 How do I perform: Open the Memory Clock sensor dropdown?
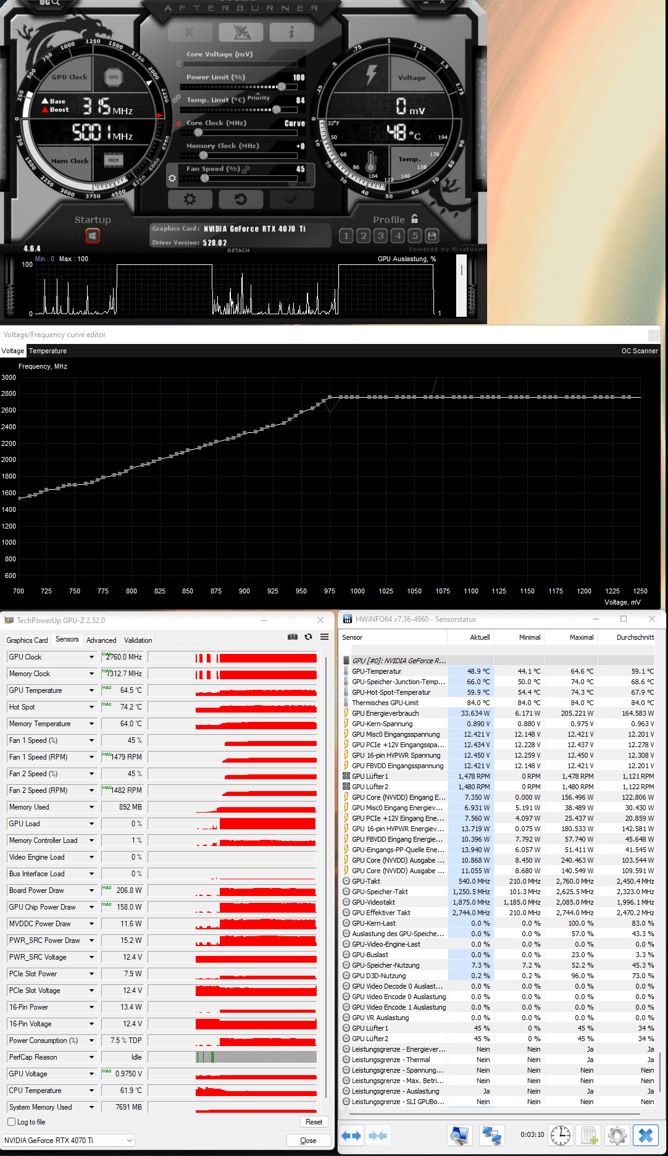91,674
